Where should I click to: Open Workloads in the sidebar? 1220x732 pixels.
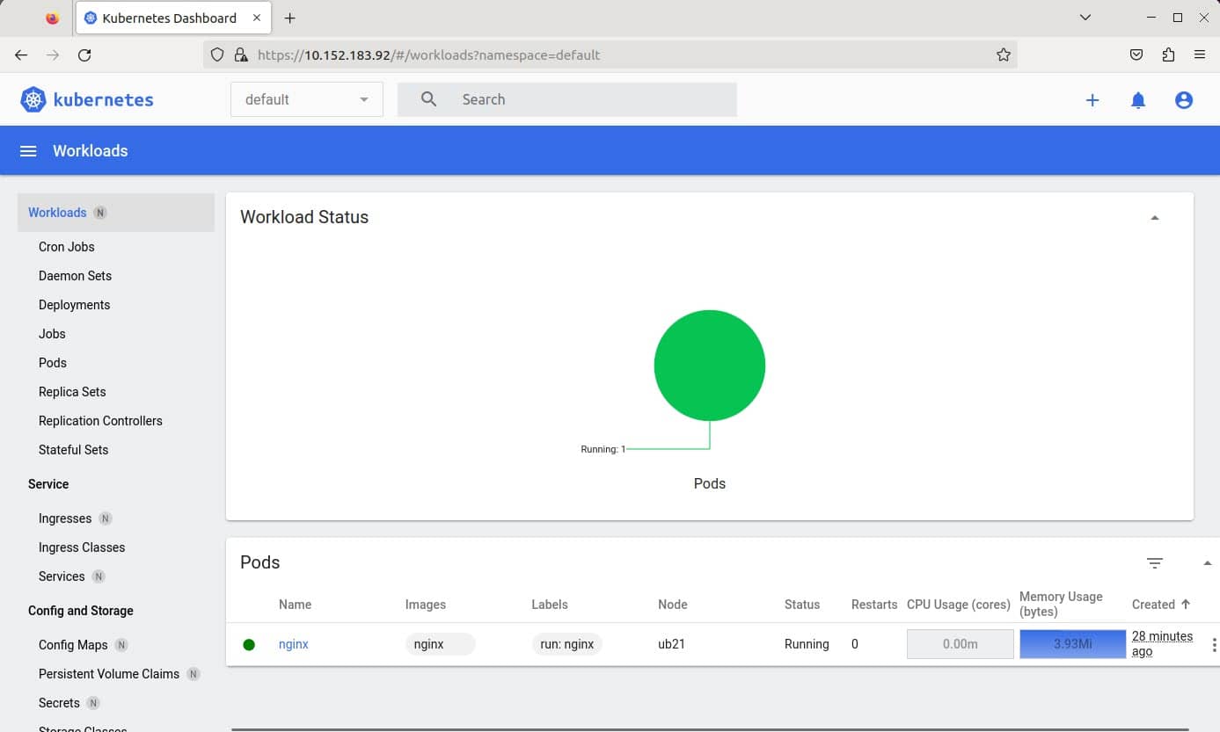(116, 213)
